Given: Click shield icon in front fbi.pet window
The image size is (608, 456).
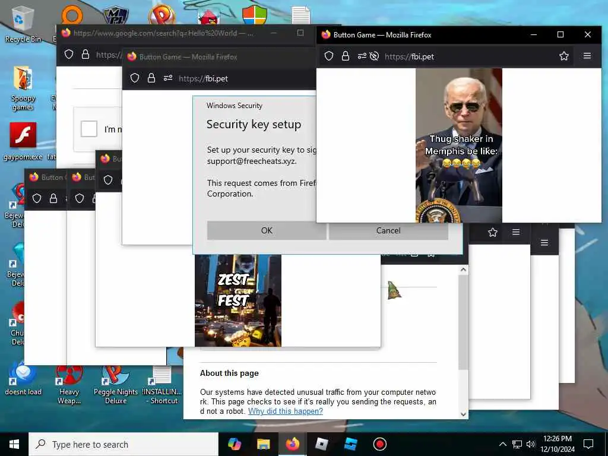Looking at the screenshot, I should pyautogui.click(x=329, y=56).
